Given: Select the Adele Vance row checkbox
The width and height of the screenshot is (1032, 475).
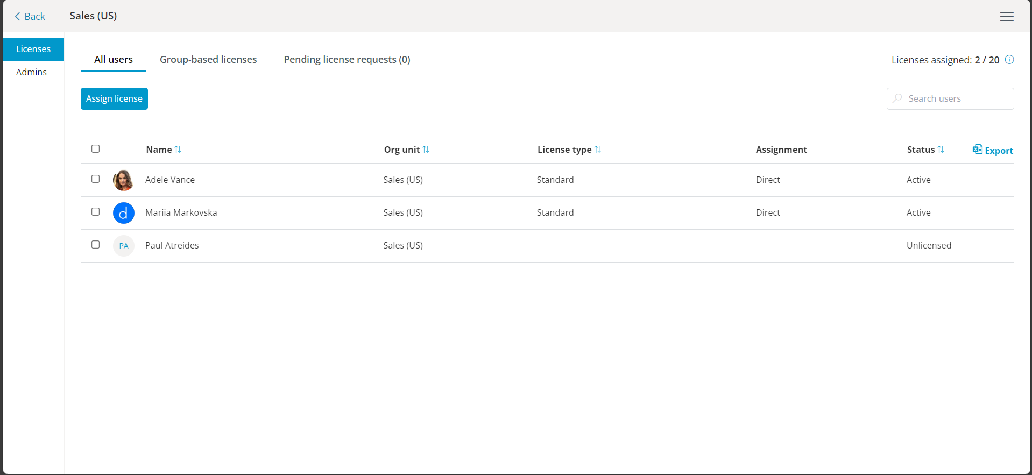Looking at the screenshot, I should [x=96, y=179].
